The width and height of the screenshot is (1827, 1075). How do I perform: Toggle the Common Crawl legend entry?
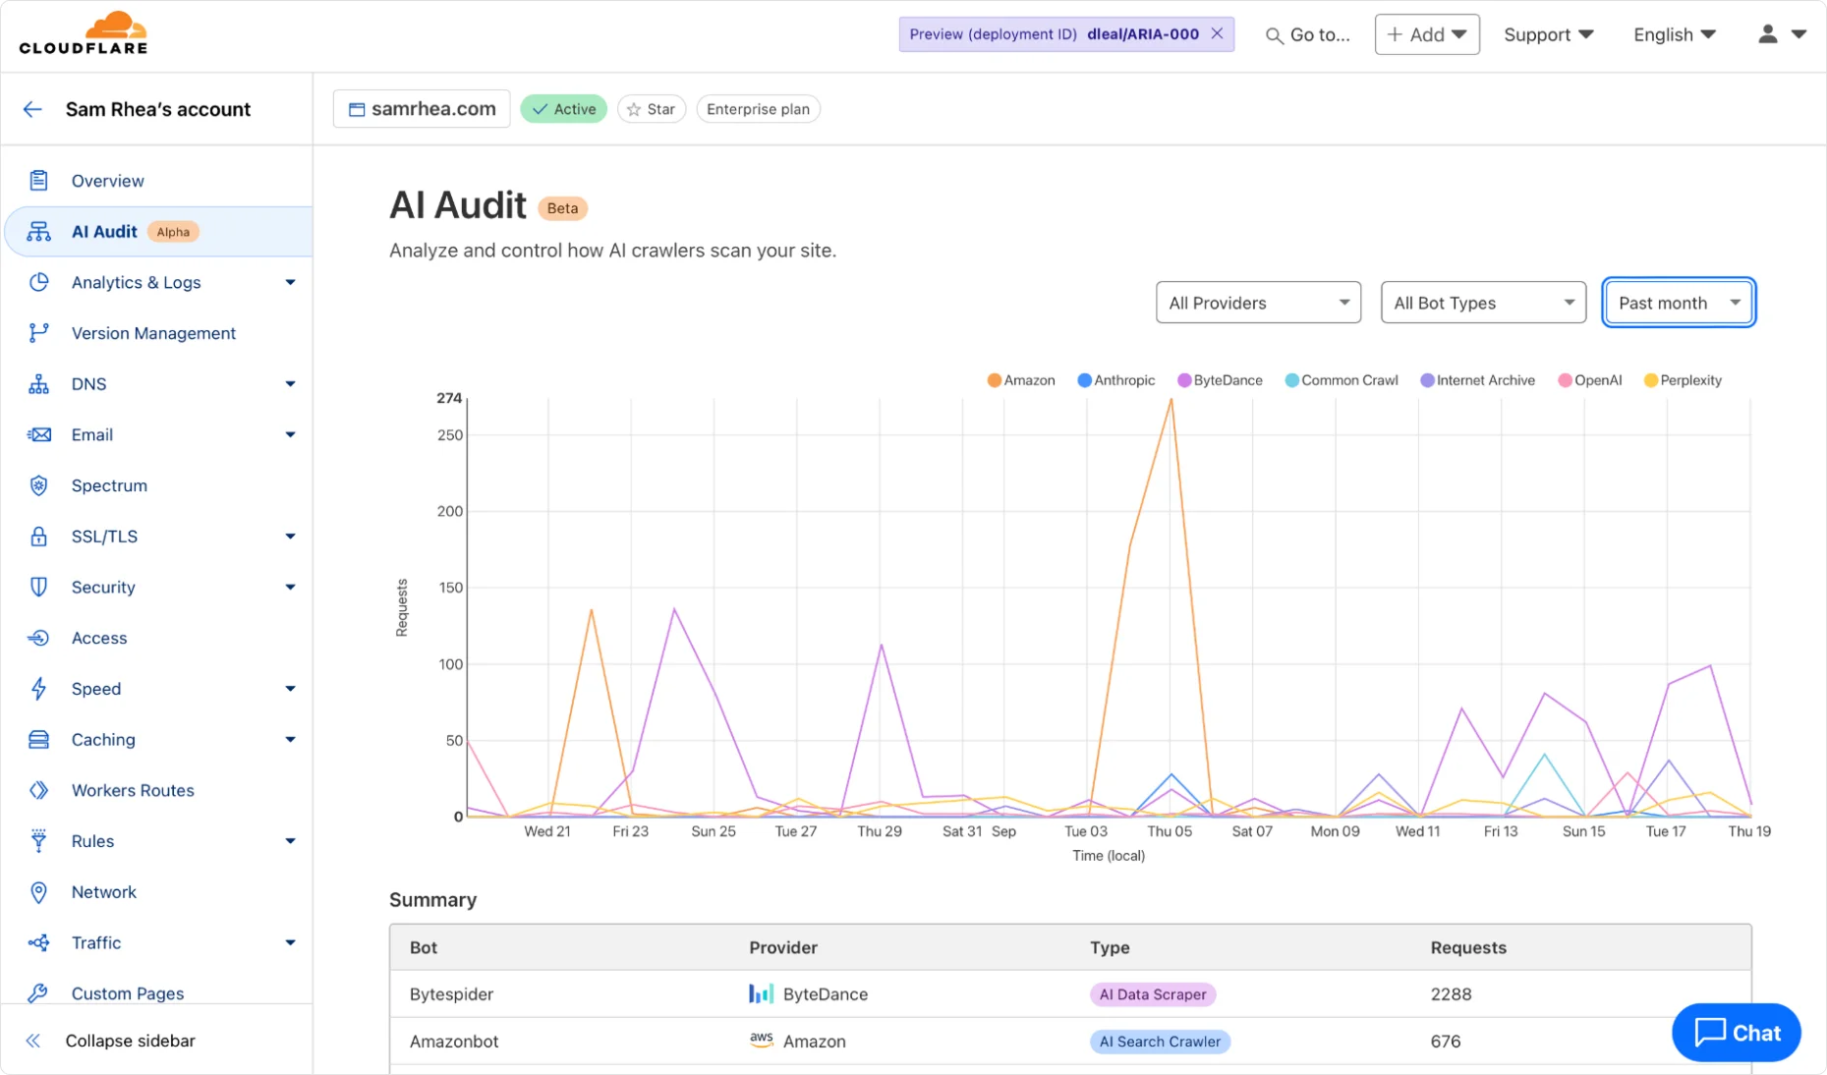tap(1342, 380)
